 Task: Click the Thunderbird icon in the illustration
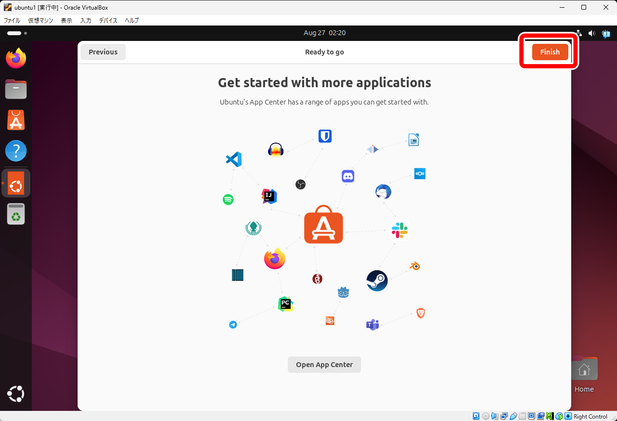(x=383, y=192)
